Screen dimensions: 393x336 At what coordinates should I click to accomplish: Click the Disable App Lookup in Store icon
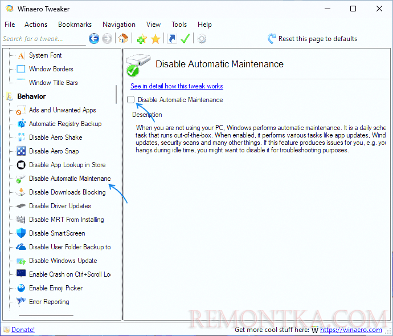coord(21,165)
